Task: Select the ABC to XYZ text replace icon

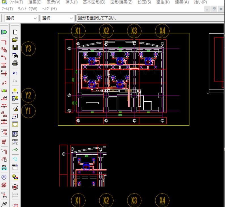Action: tap(15, 142)
